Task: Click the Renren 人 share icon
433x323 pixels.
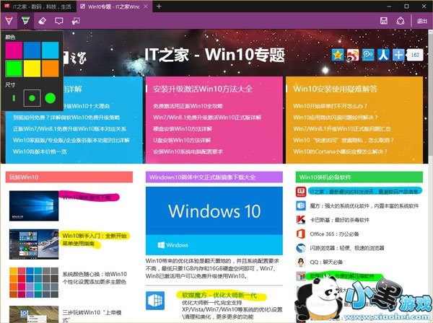Action: 383,55
